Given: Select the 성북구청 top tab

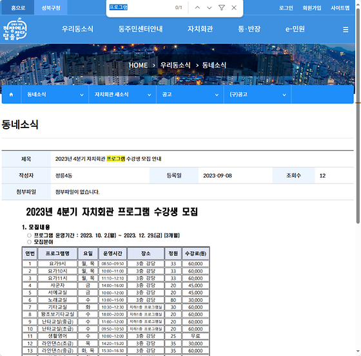Looking at the screenshot, I should [x=51, y=8].
